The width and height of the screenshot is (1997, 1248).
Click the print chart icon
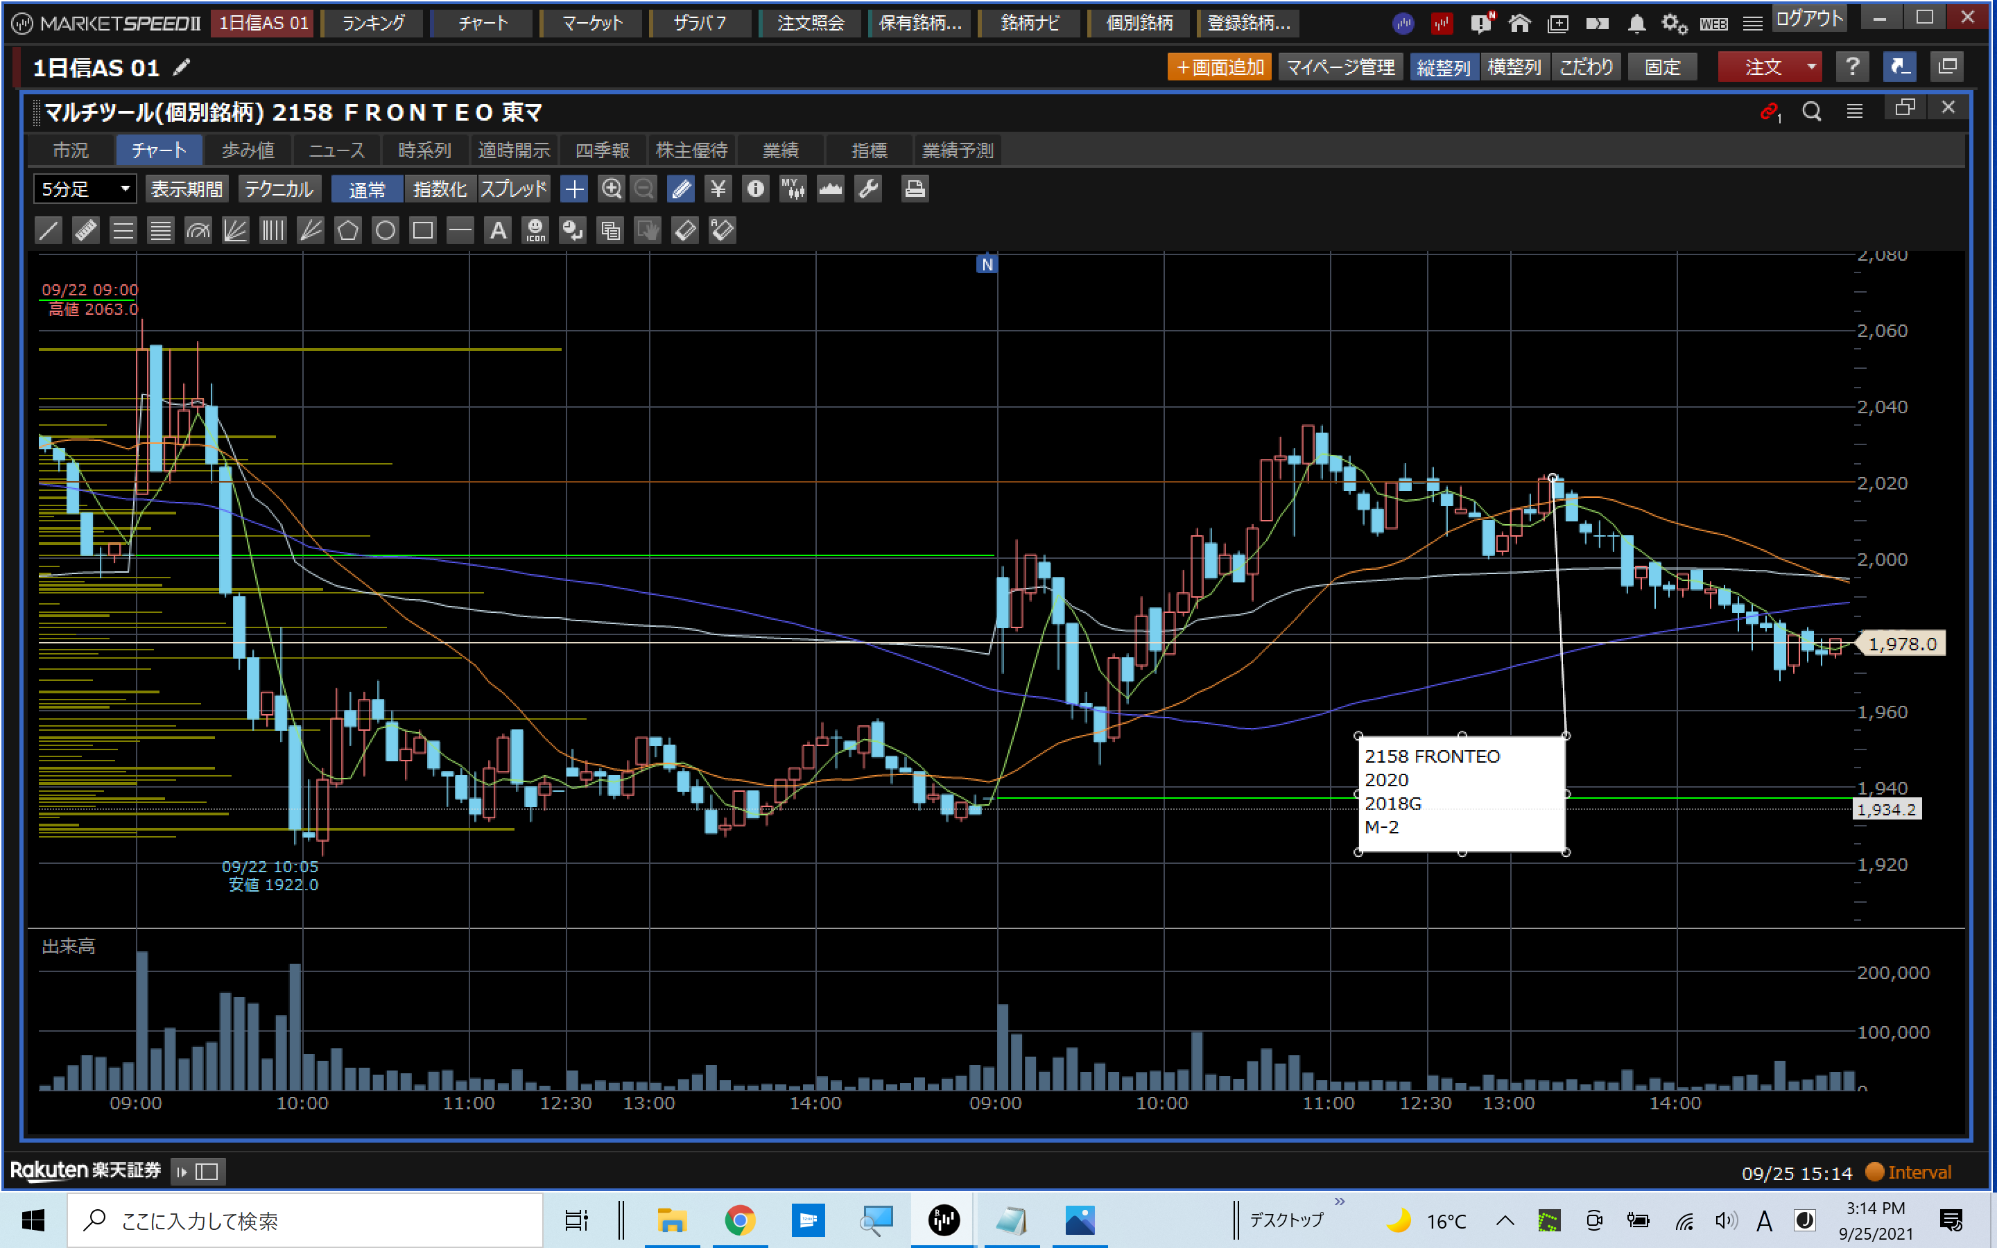(x=915, y=189)
